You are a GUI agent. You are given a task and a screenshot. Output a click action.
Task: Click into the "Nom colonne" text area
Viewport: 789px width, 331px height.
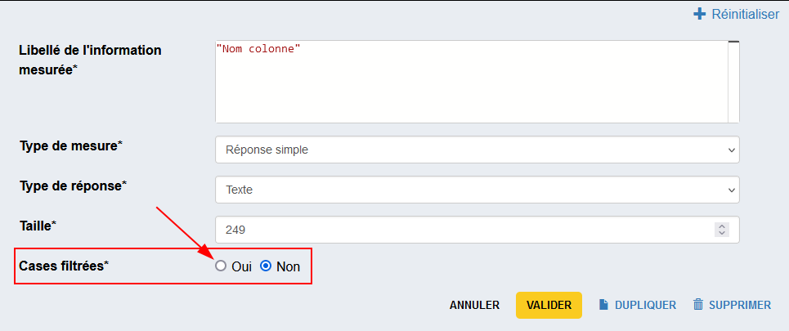point(470,82)
